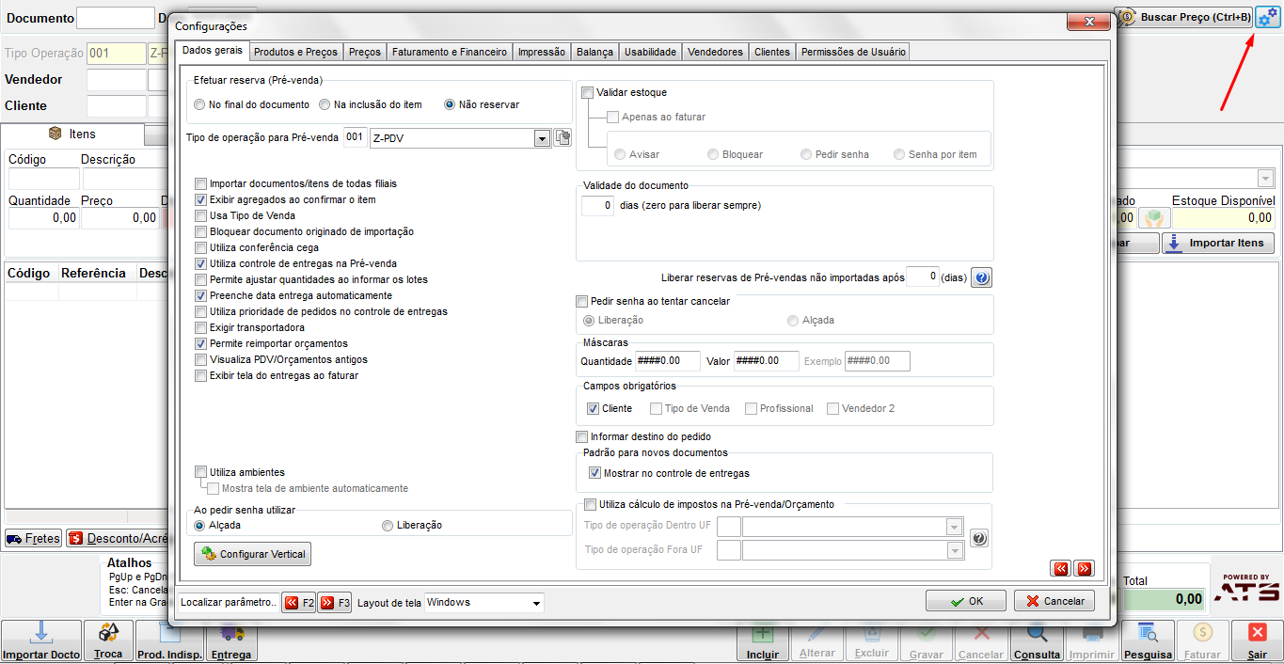This screenshot has height=664, width=1284.
Task: Open background dropdown arrow beside dialog's upper-right edge
Action: coord(1264,179)
